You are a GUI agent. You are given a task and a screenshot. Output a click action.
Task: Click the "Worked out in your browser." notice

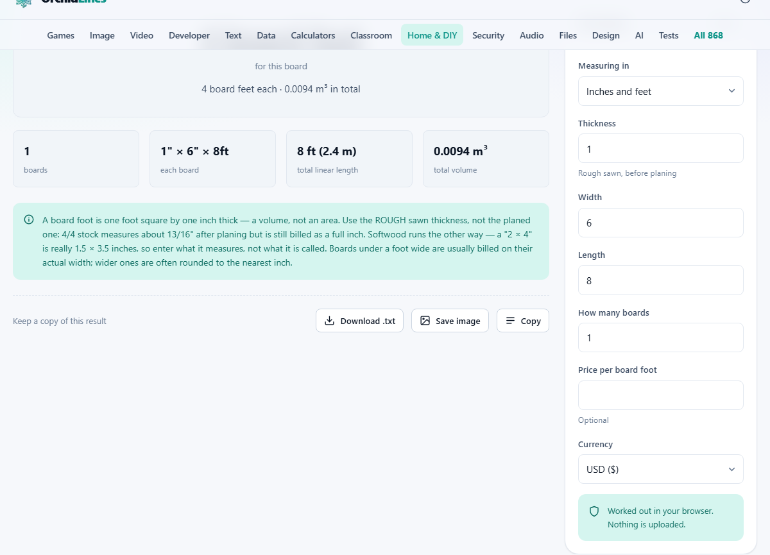click(x=660, y=511)
